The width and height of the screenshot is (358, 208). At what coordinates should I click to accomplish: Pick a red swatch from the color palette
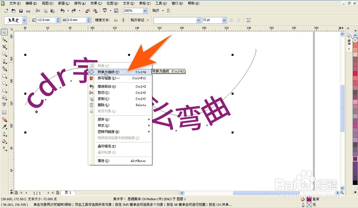coord(354,73)
